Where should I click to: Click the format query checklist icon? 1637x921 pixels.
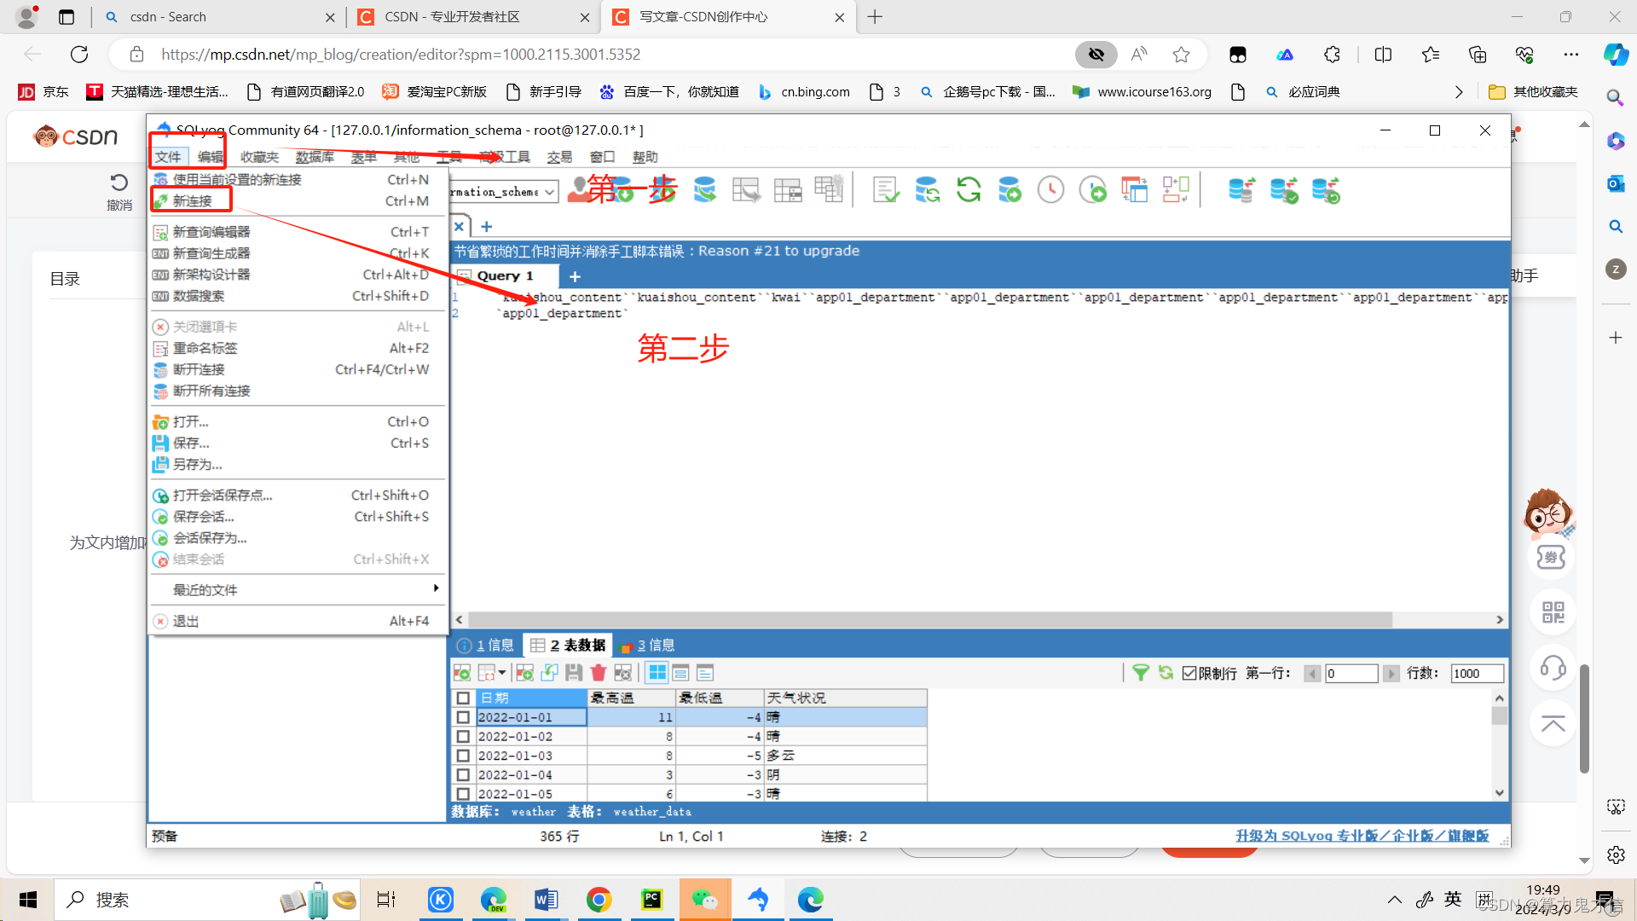click(x=886, y=189)
